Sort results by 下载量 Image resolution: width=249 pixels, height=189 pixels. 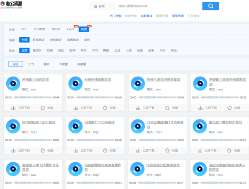(63, 64)
